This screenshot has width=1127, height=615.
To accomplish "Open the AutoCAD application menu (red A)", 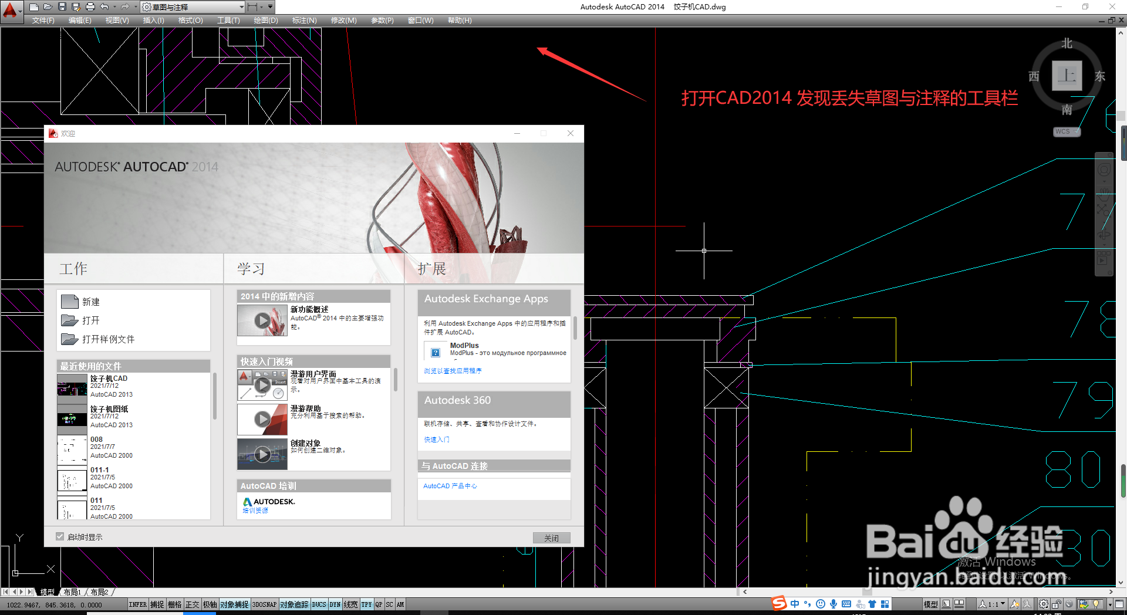I will [11, 11].
